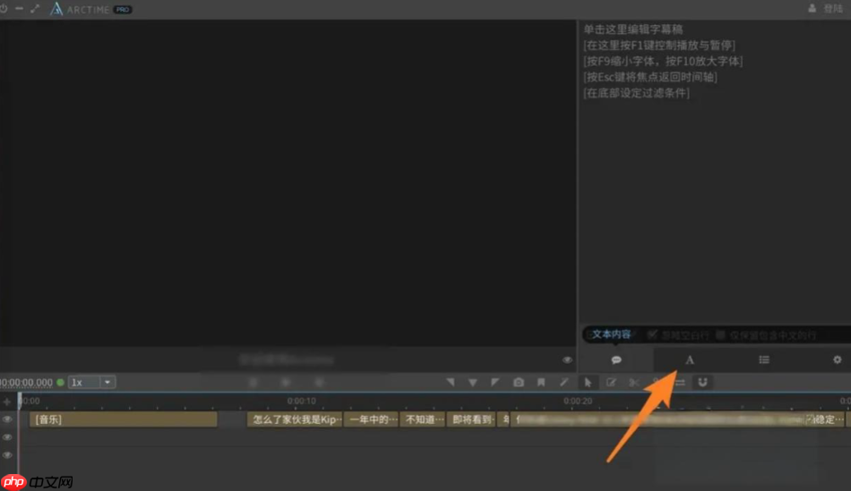The width and height of the screenshot is (851, 491).
Task: Select the edit subtitle tool
Action: click(611, 382)
